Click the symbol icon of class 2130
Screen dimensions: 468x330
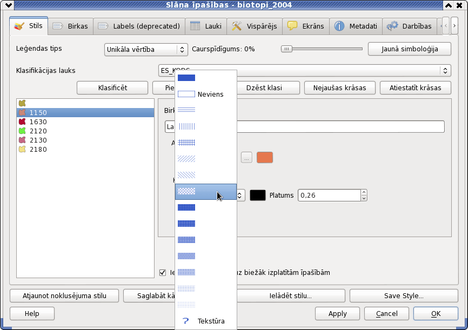tap(22, 140)
